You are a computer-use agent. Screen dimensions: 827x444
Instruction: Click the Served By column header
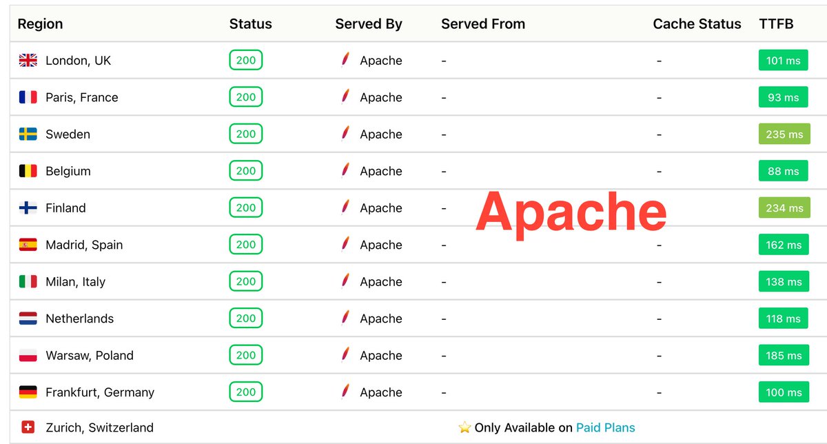[x=369, y=24]
